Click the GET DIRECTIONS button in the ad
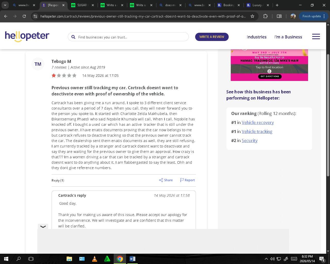Viewport: 330px width, 264px height. pyautogui.click(x=269, y=76)
